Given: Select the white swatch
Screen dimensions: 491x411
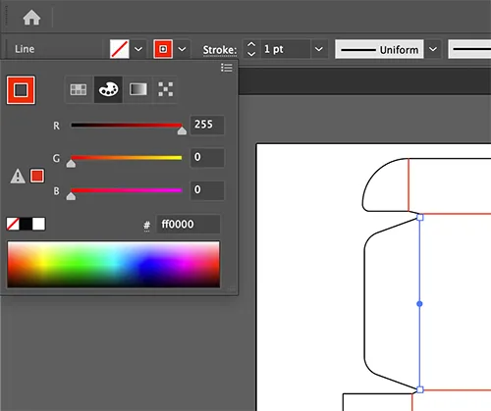Looking at the screenshot, I should pyautogui.click(x=38, y=224).
